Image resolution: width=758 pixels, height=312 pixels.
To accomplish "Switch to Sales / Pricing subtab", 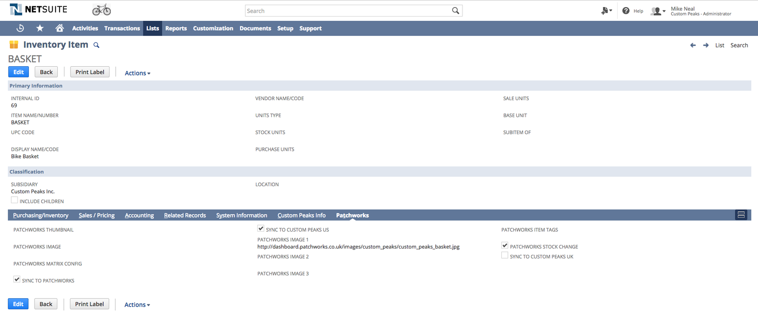I will tap(97, 215).
